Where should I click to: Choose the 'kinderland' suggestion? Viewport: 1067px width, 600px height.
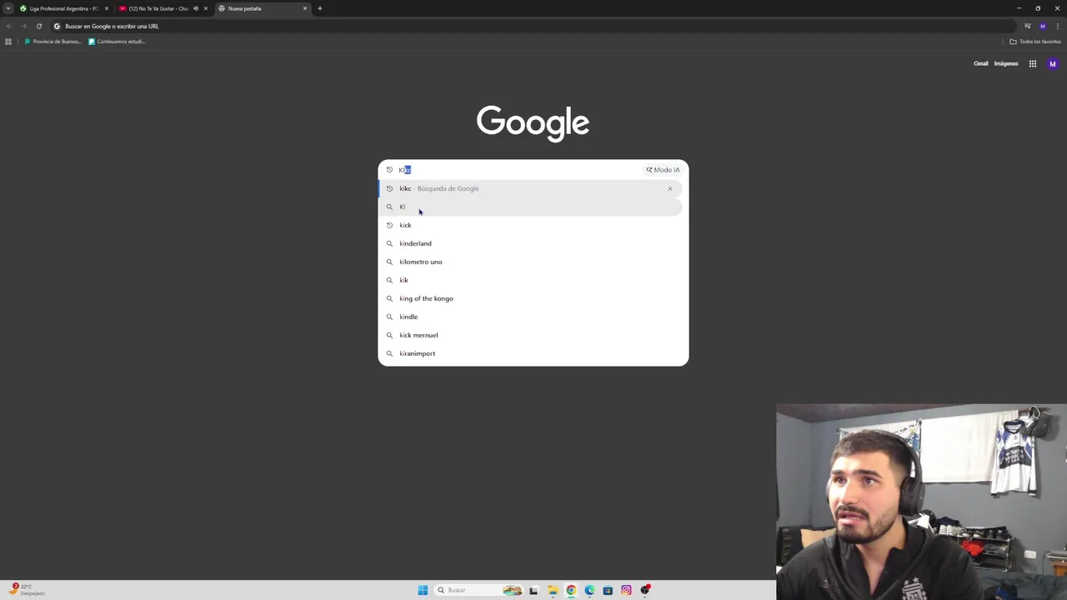(x=530, y=243)
